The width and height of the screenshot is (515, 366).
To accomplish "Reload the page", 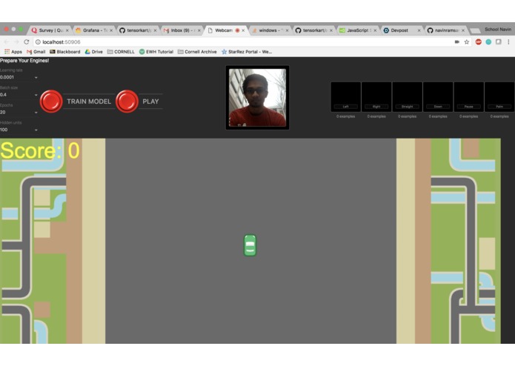I will click(27, 42).
